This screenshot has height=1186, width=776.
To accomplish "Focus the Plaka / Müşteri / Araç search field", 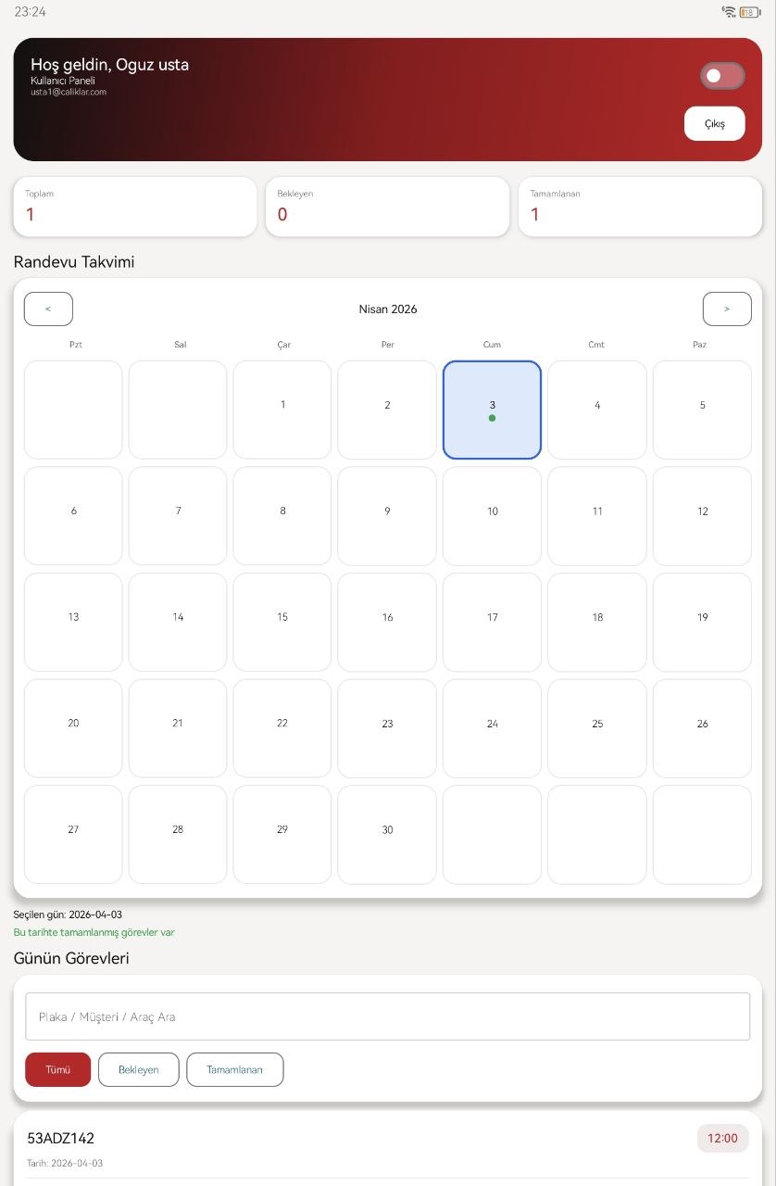I will pos(387,1016).
